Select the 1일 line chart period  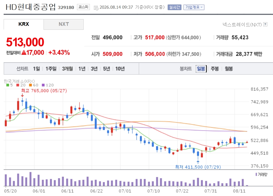point(37,69)
